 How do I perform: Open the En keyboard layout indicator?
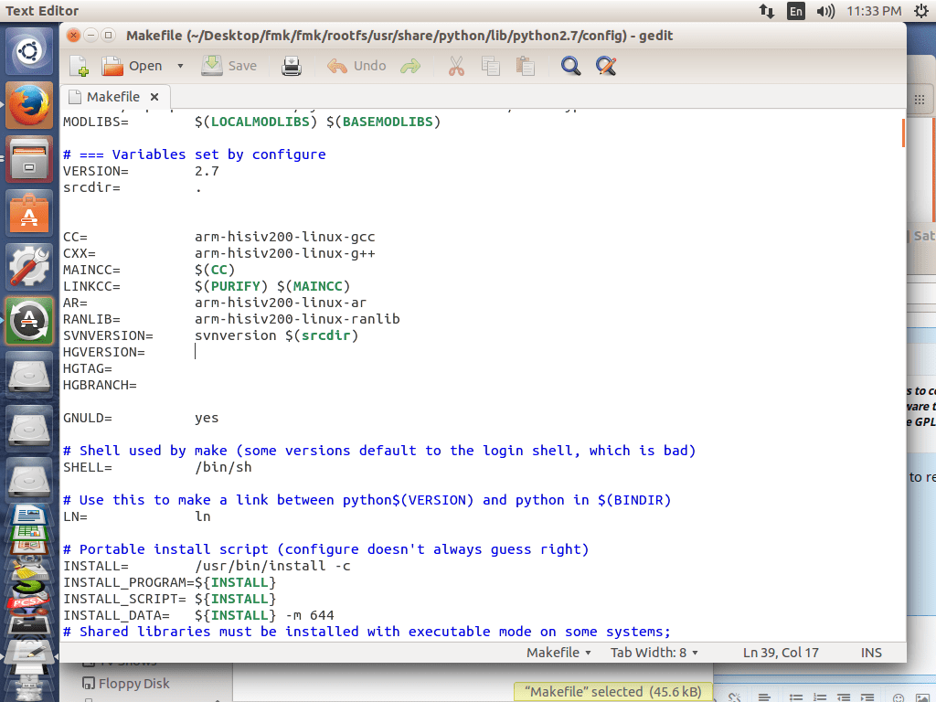[796, 11]
